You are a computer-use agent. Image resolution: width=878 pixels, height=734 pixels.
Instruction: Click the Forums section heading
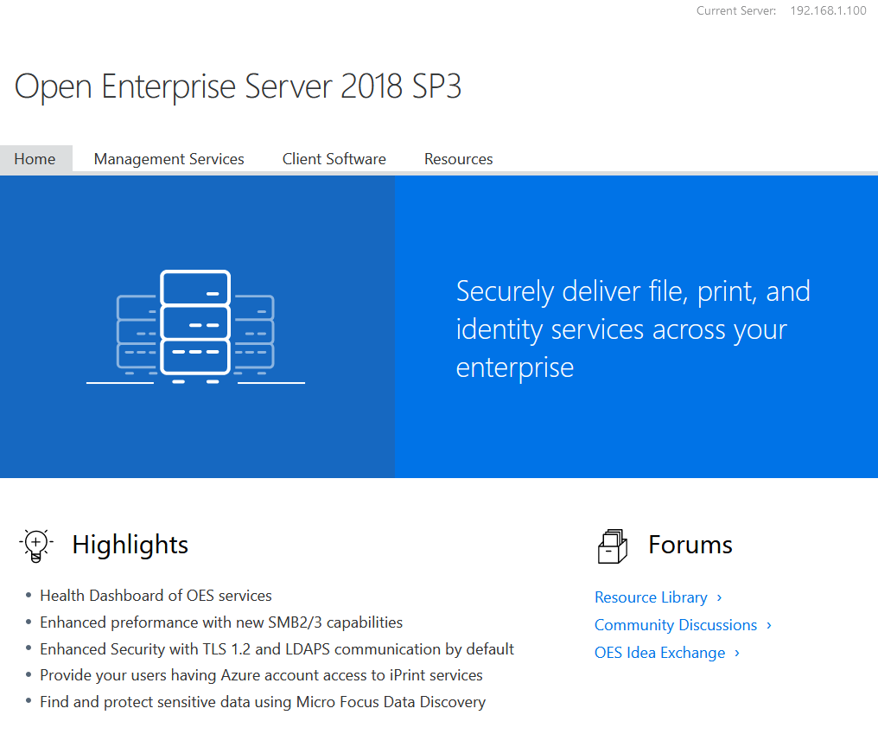coord(690,545)
